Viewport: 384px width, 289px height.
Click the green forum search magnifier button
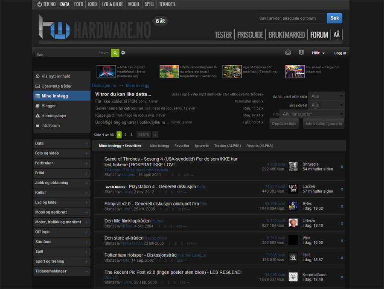pyautogui.click(x=115, y=53)
